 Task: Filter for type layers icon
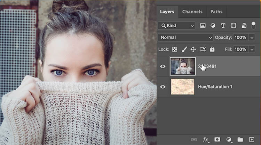coord(223,26)
